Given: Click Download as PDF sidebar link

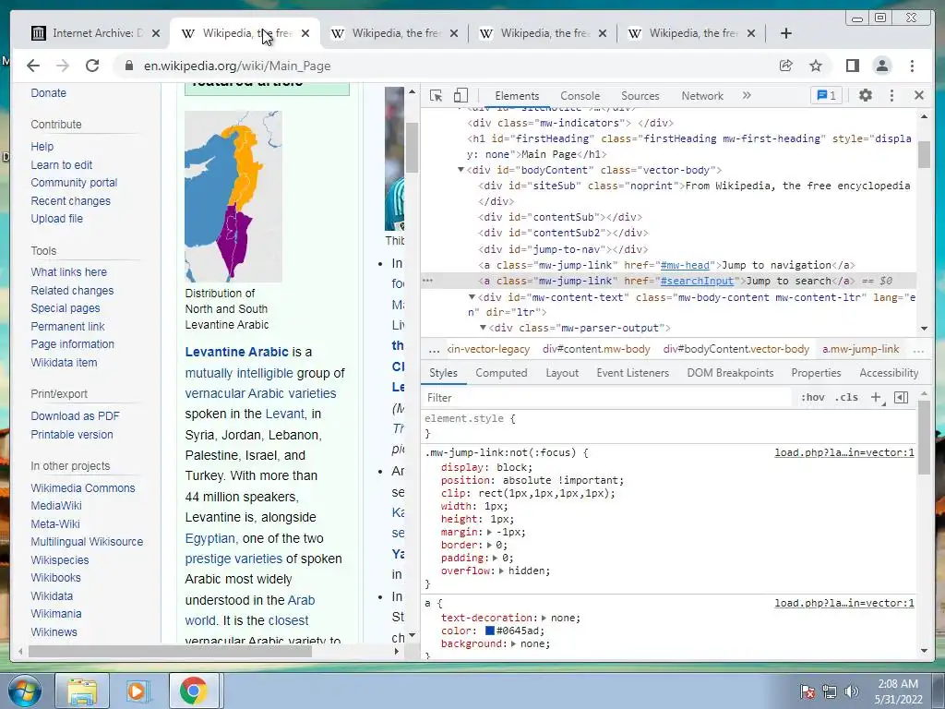Looking at the screenshot, I should tap(75, 416).
